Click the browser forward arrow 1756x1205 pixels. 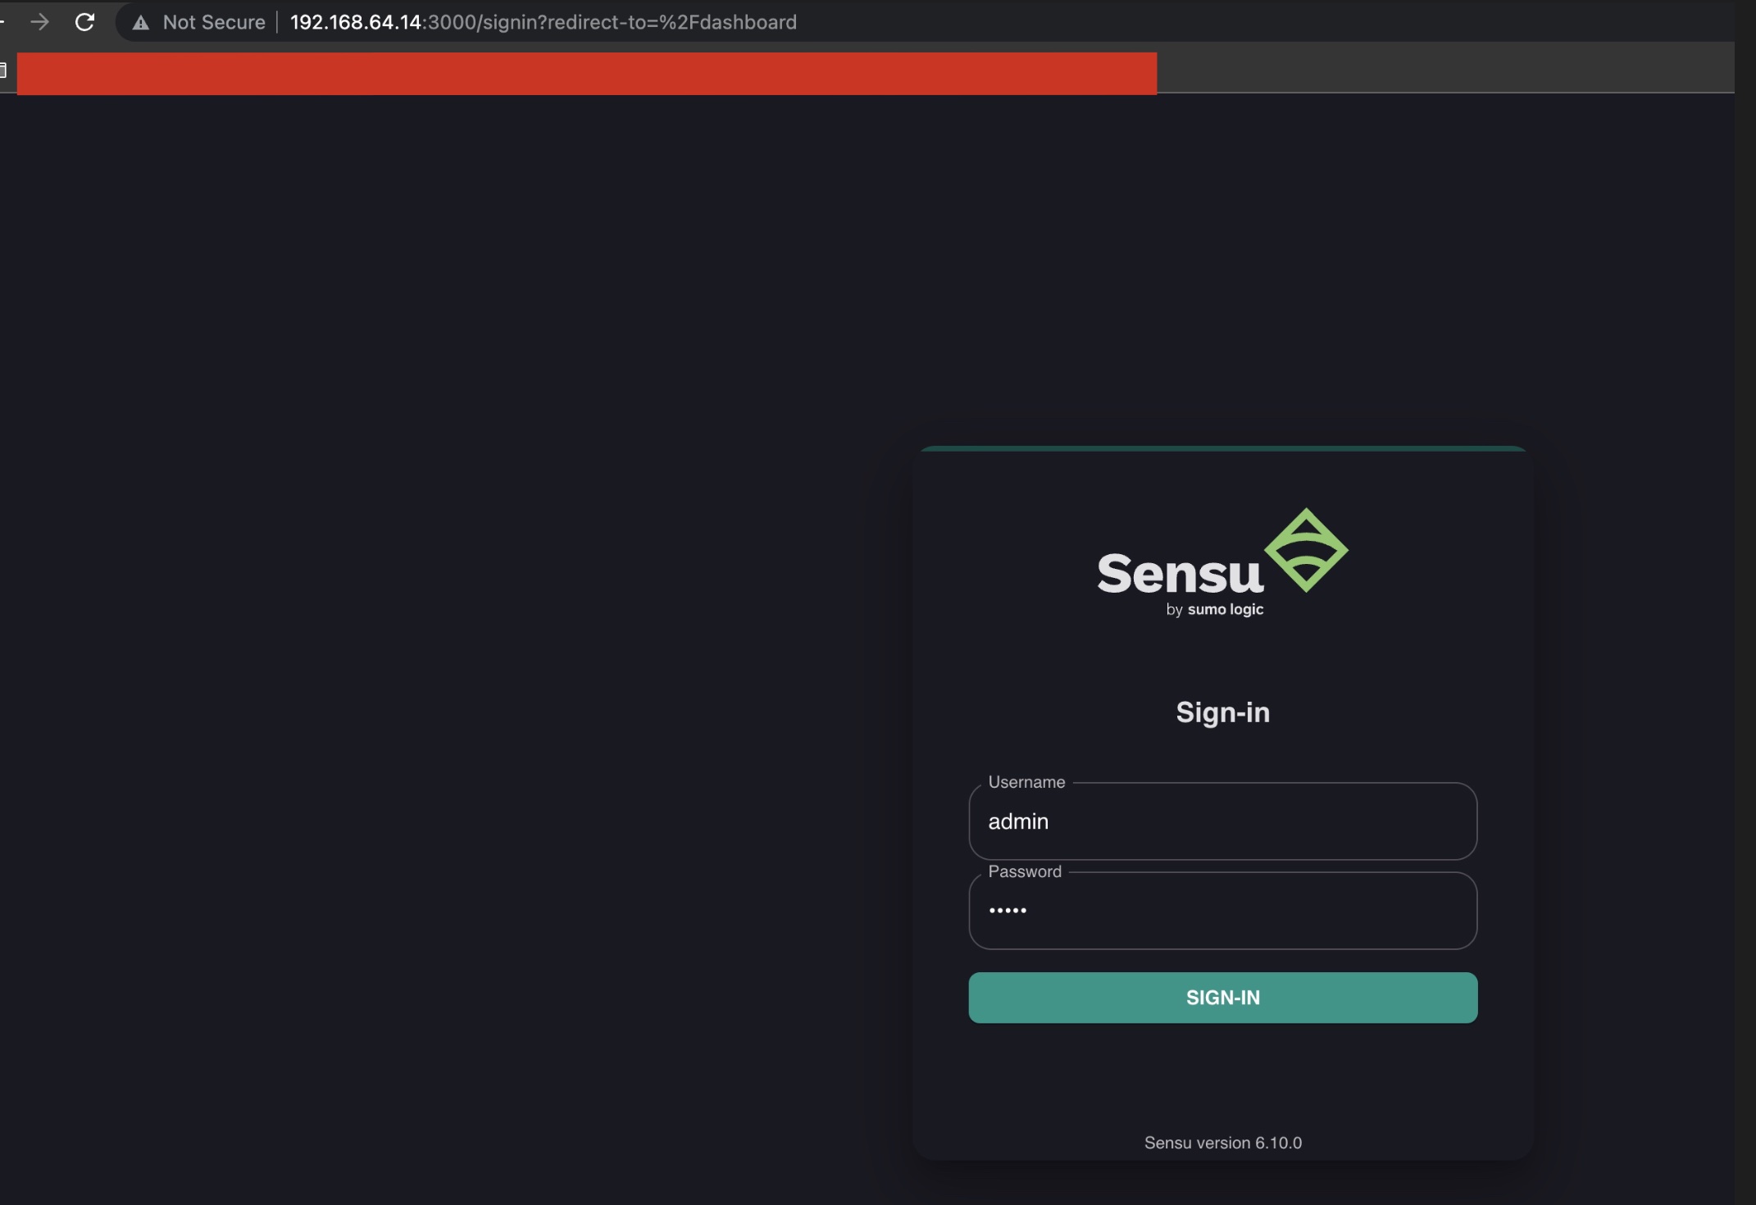(x=39, y=22)
